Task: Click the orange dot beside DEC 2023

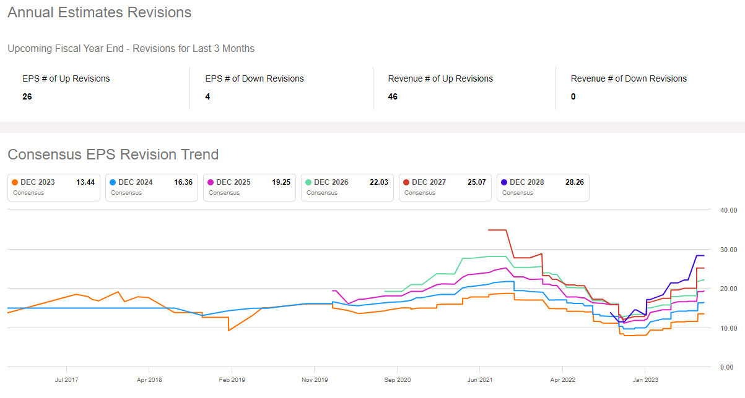Action: [15, 182]
